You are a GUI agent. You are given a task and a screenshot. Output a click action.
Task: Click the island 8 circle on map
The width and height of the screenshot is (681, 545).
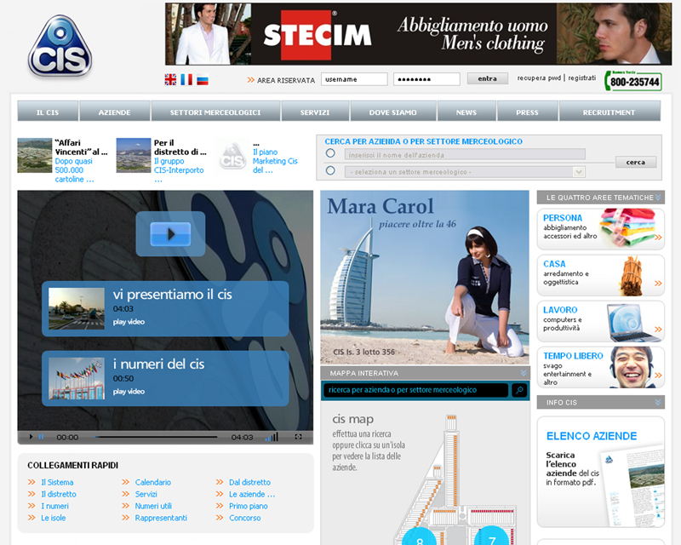click(419, 537)
